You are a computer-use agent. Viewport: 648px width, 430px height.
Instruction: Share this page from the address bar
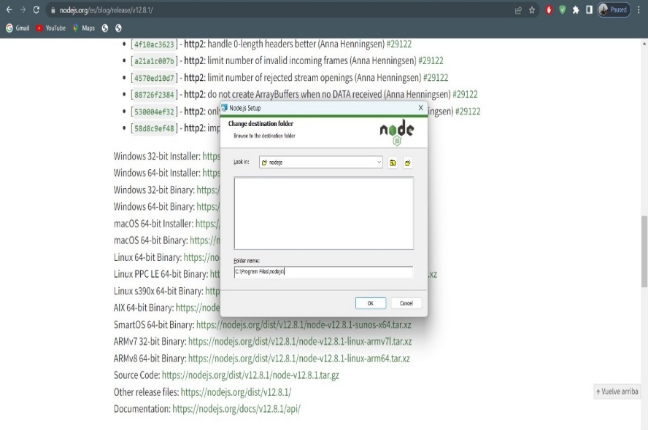[x=518, y=10]
